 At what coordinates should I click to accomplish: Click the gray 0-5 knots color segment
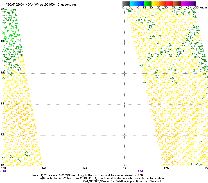coord(126,3)
